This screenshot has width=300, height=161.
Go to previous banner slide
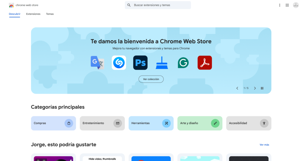(x=237, y=88)
